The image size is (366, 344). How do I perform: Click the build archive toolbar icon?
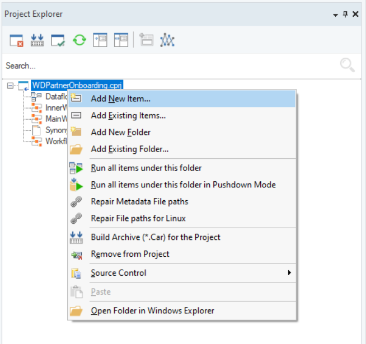tap(37, 40)
